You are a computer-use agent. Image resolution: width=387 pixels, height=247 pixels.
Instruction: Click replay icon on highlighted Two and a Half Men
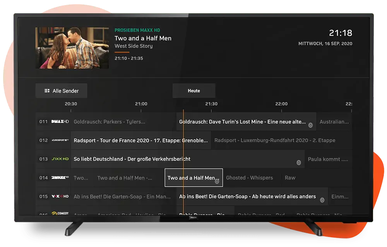217,182
